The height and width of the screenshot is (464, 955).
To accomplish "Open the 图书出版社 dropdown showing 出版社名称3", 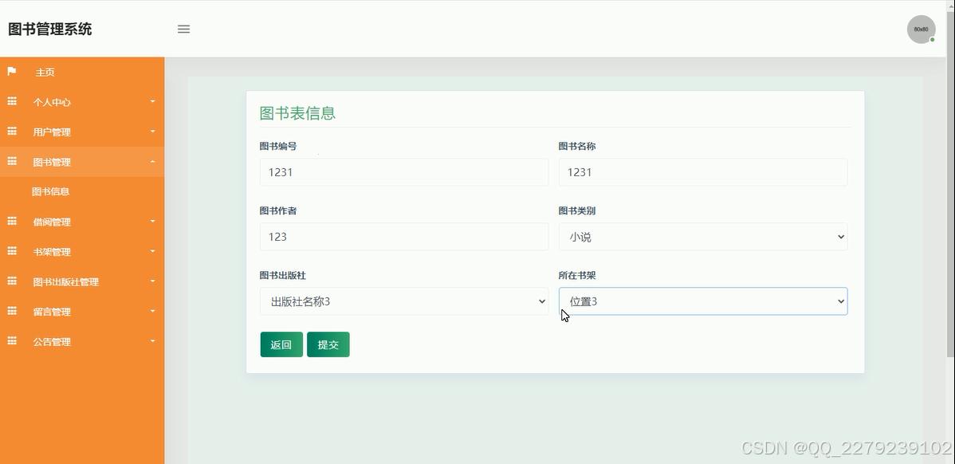I will pyautogui.click(x=404, y=301).
